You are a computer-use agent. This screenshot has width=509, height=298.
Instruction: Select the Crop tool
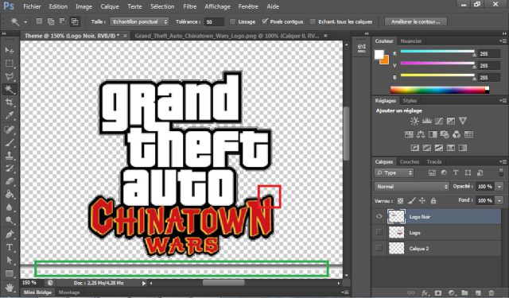pyautogui.click(x=10, y=103)
